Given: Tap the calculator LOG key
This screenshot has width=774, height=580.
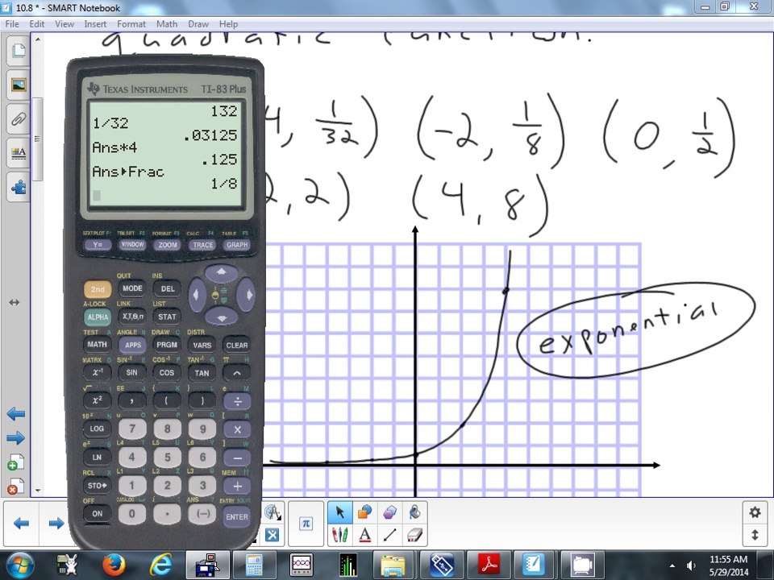Looking at the screenshot, I should click(98, 429).
